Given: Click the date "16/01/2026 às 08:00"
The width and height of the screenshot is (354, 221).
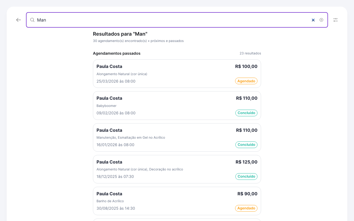Looking at the screenshot, I should [x=115, y=145].
